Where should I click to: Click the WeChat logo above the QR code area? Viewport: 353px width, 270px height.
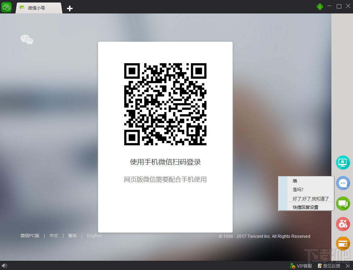tap(27, 39)
